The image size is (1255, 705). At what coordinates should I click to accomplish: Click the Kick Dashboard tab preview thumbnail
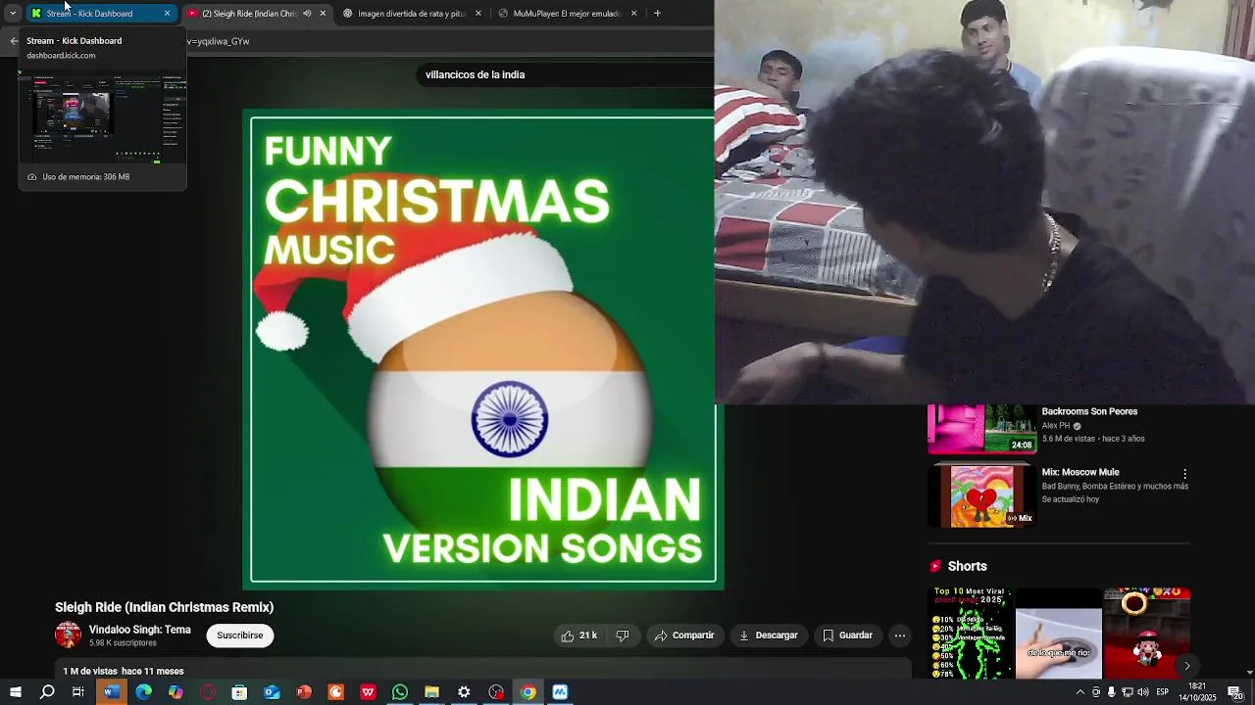[102, 117]
